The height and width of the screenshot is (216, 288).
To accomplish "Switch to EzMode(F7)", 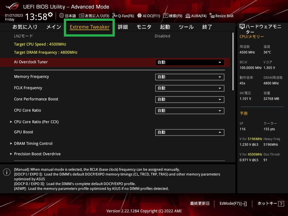I will click(233, 203).
